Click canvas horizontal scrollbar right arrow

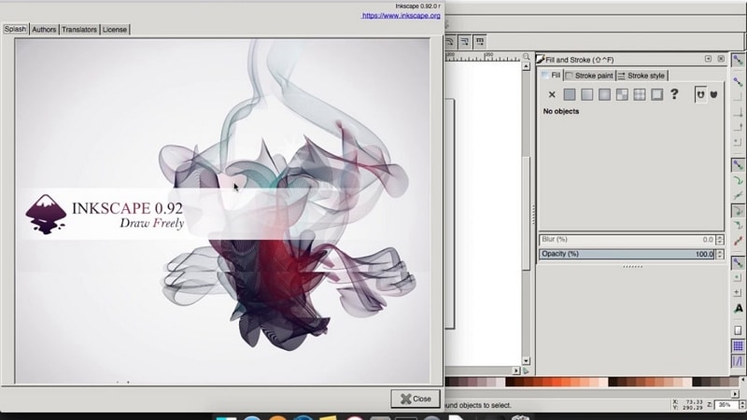point(516,371)
